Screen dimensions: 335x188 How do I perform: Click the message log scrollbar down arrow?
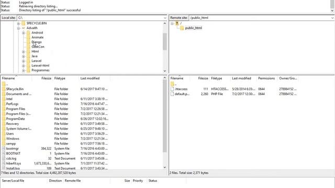tap(332, 10)
